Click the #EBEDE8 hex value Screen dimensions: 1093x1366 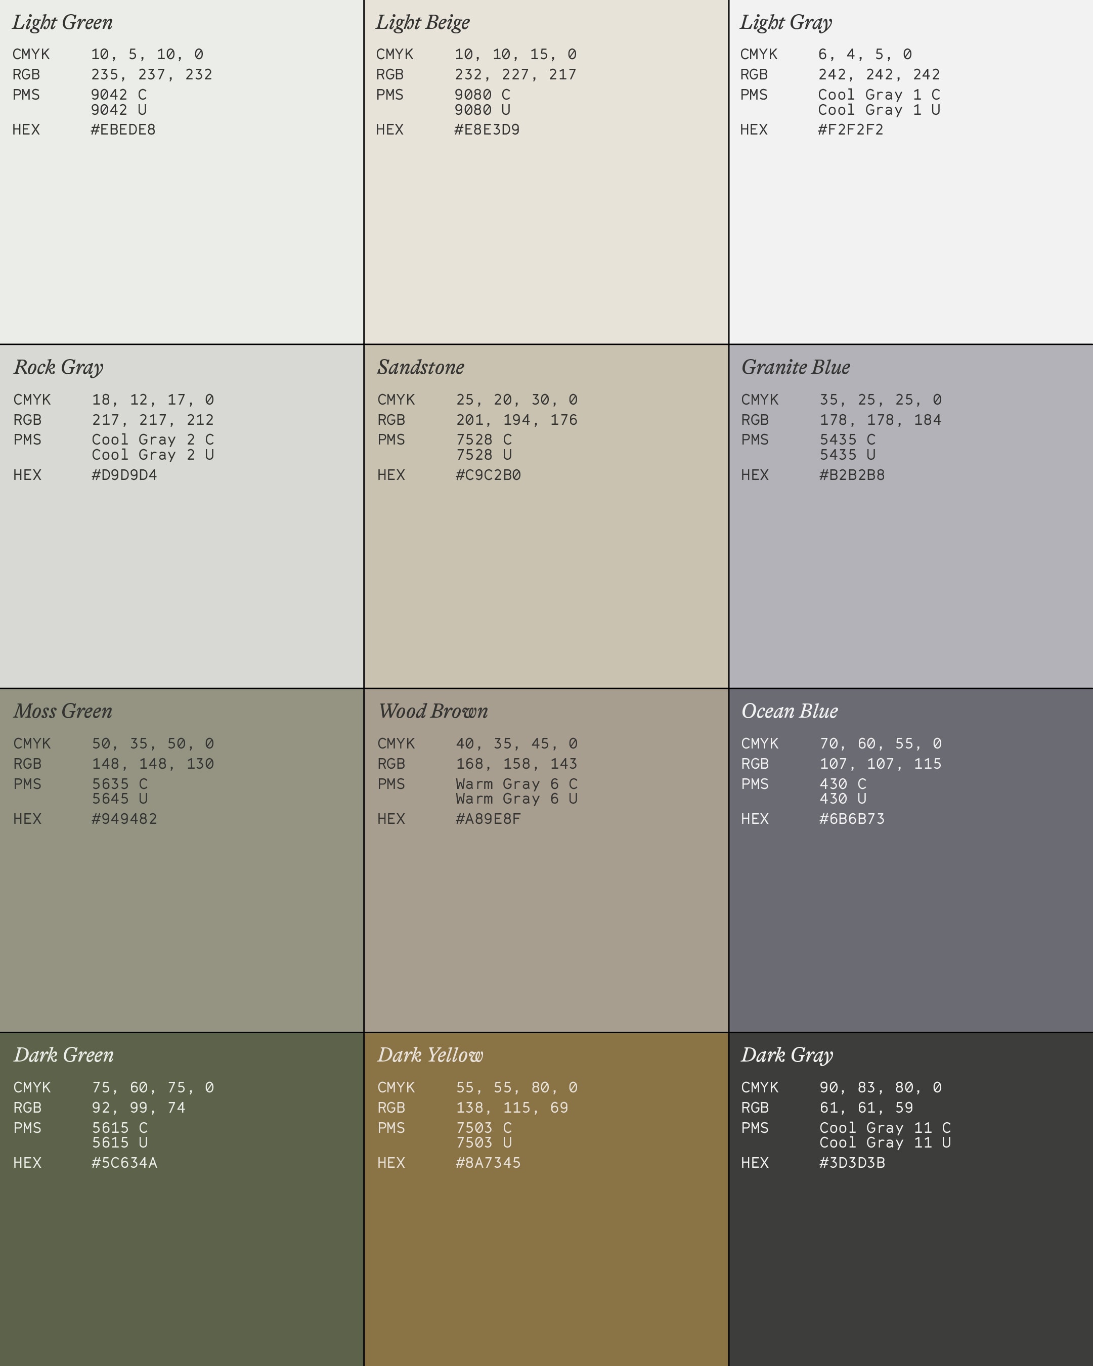tap(123, 130)
